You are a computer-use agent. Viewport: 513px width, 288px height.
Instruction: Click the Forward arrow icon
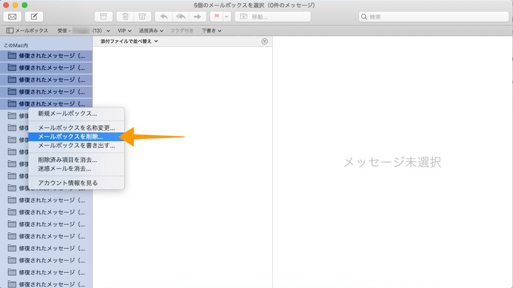pyautogui.click(x=198, y=17)
